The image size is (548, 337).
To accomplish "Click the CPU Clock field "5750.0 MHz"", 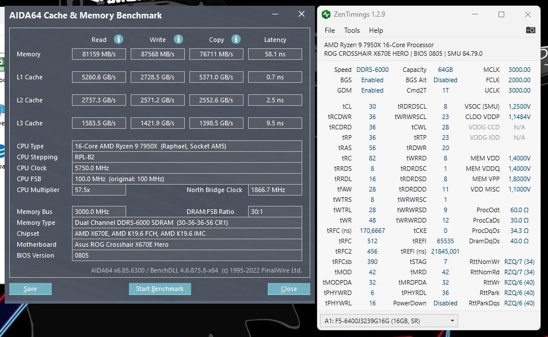I will (187, 168).
